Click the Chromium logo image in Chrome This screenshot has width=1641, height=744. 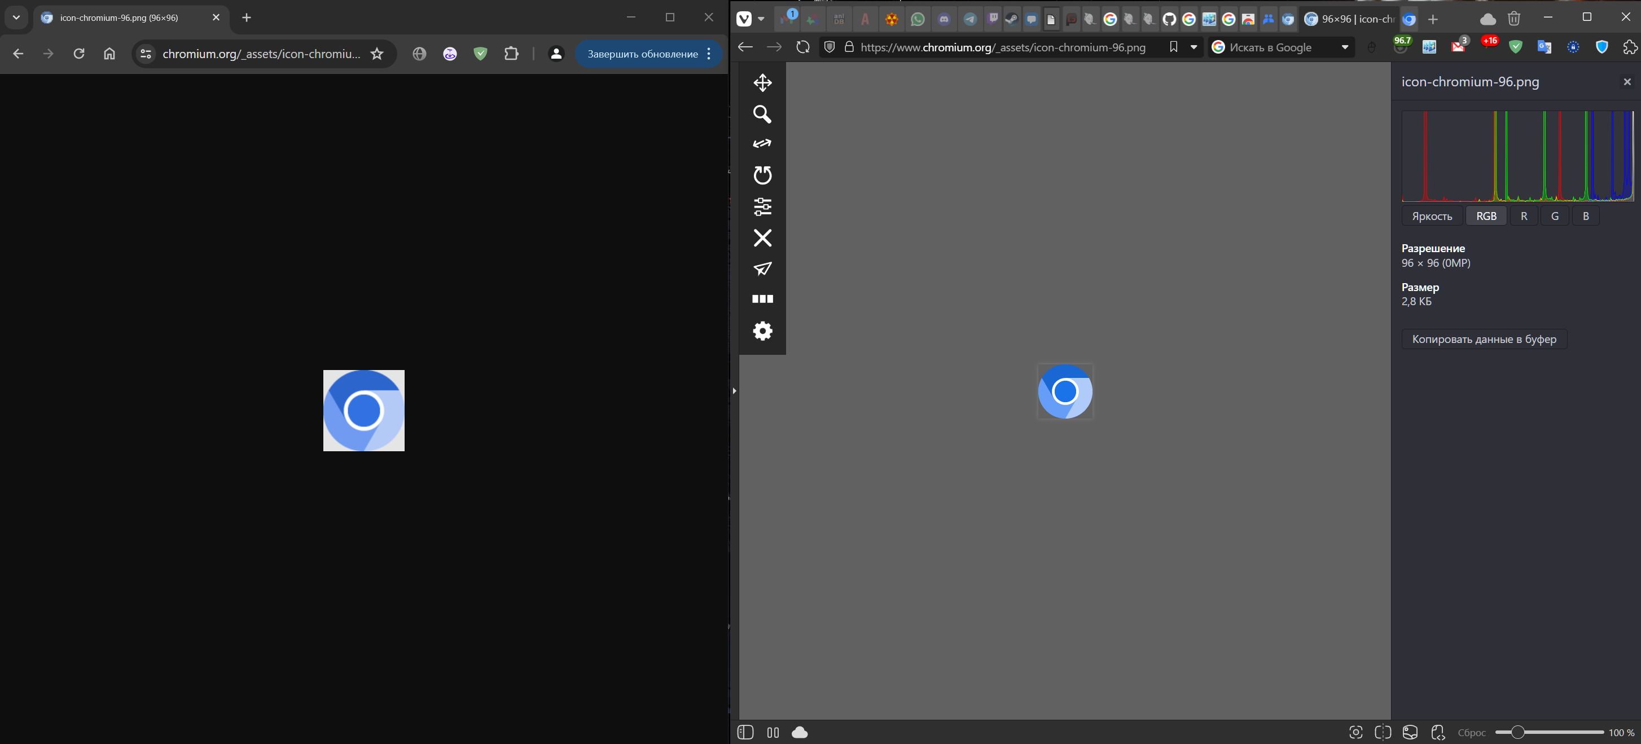tap(364, 411)
